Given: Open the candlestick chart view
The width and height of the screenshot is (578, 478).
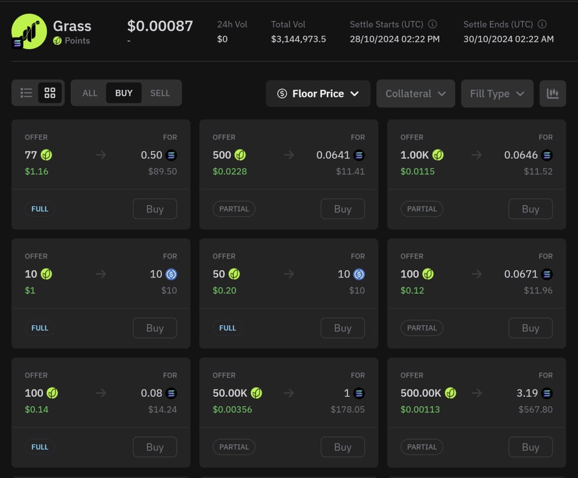Looking at the screenshot, I should [552, 93].
